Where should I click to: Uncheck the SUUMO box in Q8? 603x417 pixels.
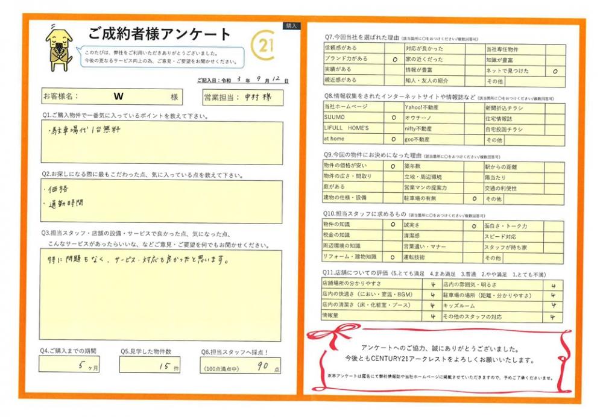[x=393, y=118]
